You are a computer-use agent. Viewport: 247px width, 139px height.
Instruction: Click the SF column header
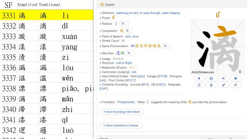tap(8, 5)
